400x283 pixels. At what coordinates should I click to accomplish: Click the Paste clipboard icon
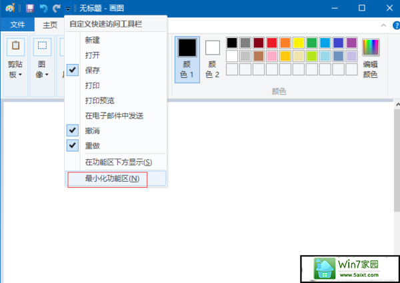(x=15, y=47)
